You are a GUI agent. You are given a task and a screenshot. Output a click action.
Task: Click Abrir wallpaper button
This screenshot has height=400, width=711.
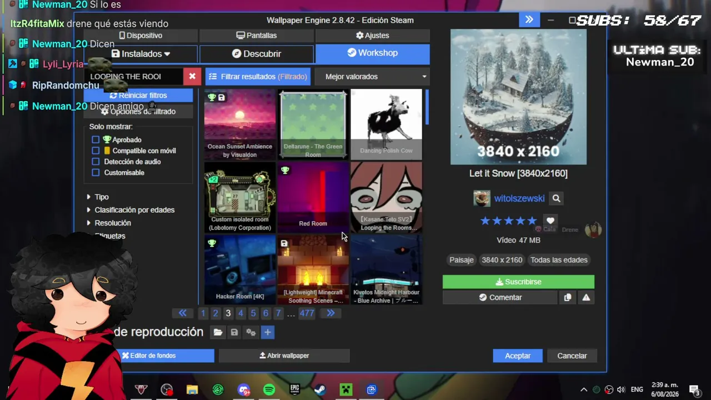point(284,356)
